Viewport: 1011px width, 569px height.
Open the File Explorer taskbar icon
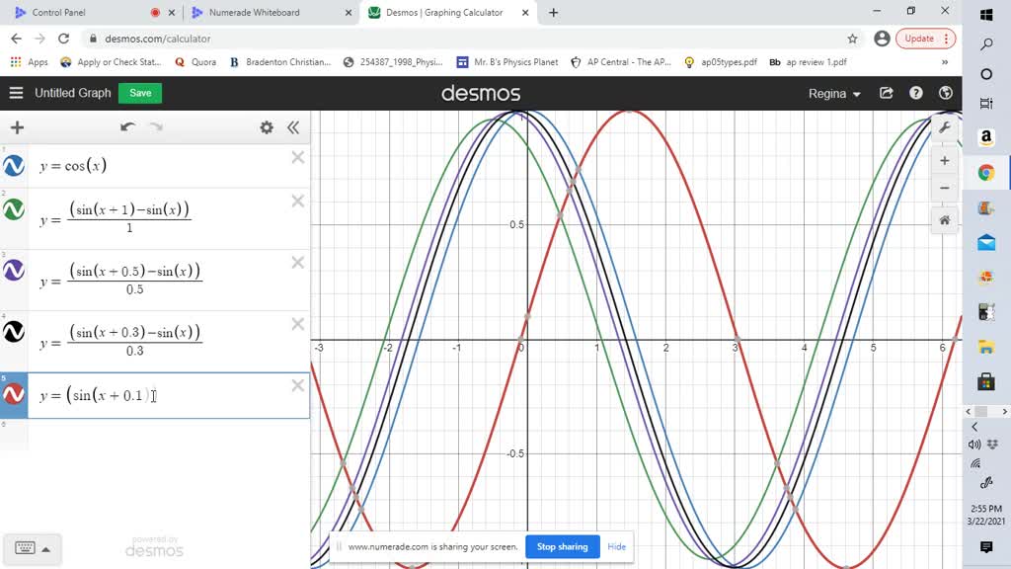click(986, 347)
